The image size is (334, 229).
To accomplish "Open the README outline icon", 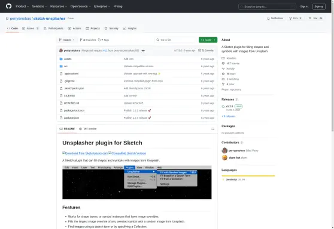I will [212, 129].
